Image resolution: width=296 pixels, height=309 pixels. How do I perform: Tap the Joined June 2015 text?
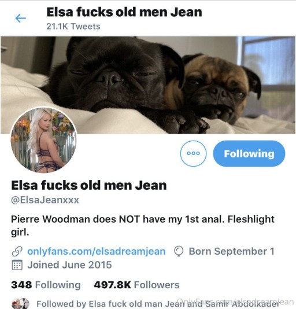tap(69, 265)
